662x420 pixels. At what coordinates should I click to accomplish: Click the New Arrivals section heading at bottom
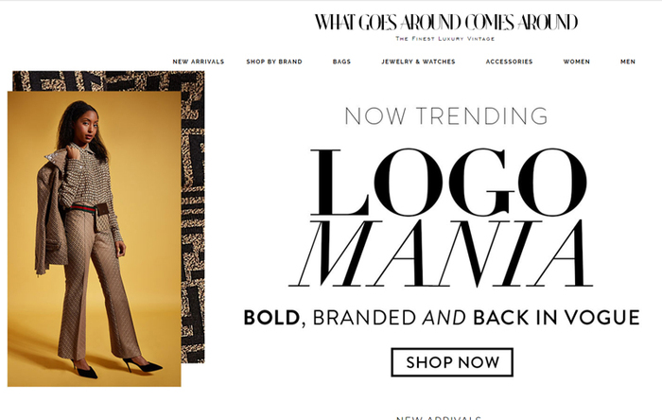(x=439, y=417)
